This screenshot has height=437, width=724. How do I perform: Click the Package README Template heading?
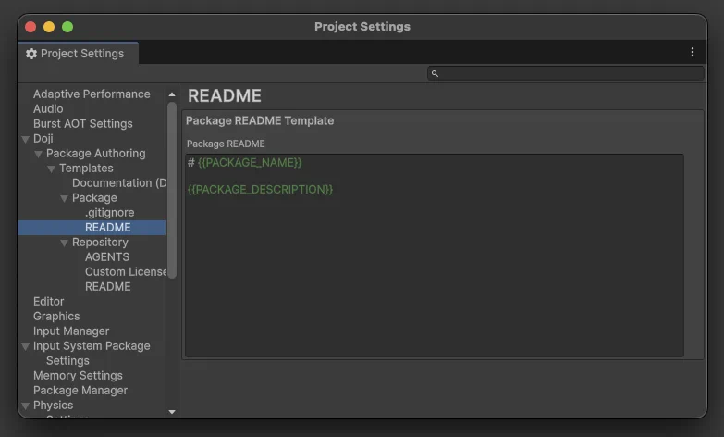pyautogui.click(x=260, y=120)
